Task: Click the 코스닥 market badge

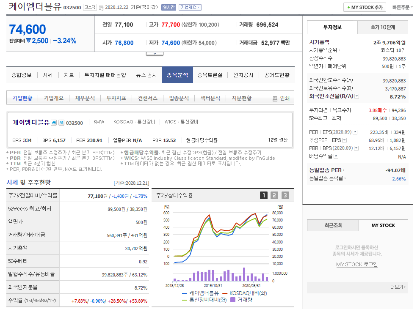Action: pos(90,7)
